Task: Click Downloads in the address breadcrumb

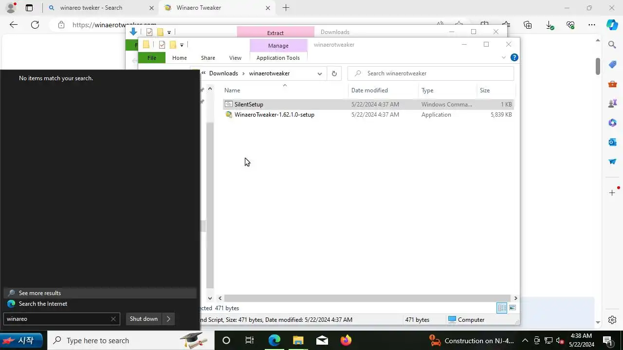Action: pyautogui.click(x=223, y=73)
